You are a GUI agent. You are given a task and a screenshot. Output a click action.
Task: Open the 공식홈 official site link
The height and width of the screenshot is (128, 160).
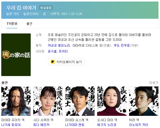(x=52, y=51)
